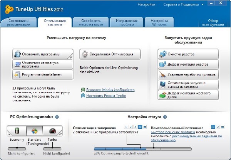Follow рекомендуемыми задачами по обслуживанию link
The width and height of the screenshot is (231, 160).
pos(186,138)
